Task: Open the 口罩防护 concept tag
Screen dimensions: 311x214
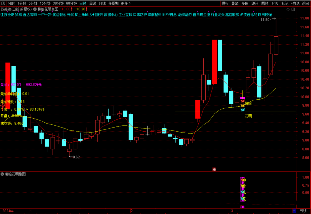Action: point(140,15)
